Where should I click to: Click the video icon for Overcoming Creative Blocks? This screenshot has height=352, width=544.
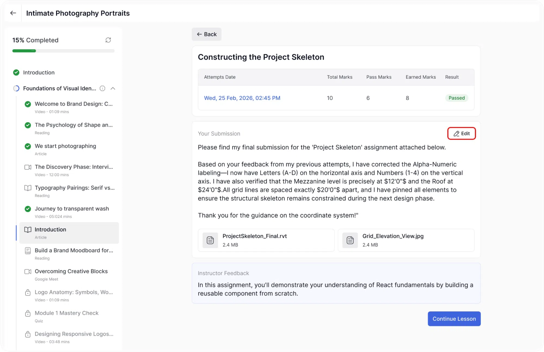pyautogui.click(x=28, y=271)
